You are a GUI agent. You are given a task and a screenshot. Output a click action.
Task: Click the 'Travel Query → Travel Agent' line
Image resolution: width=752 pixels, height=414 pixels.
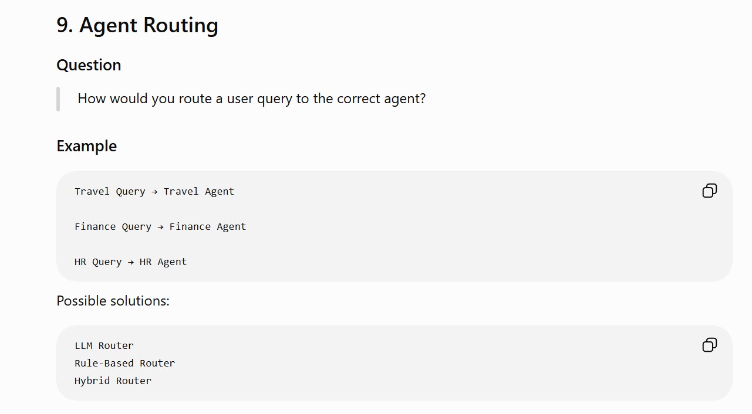point(154,192)
